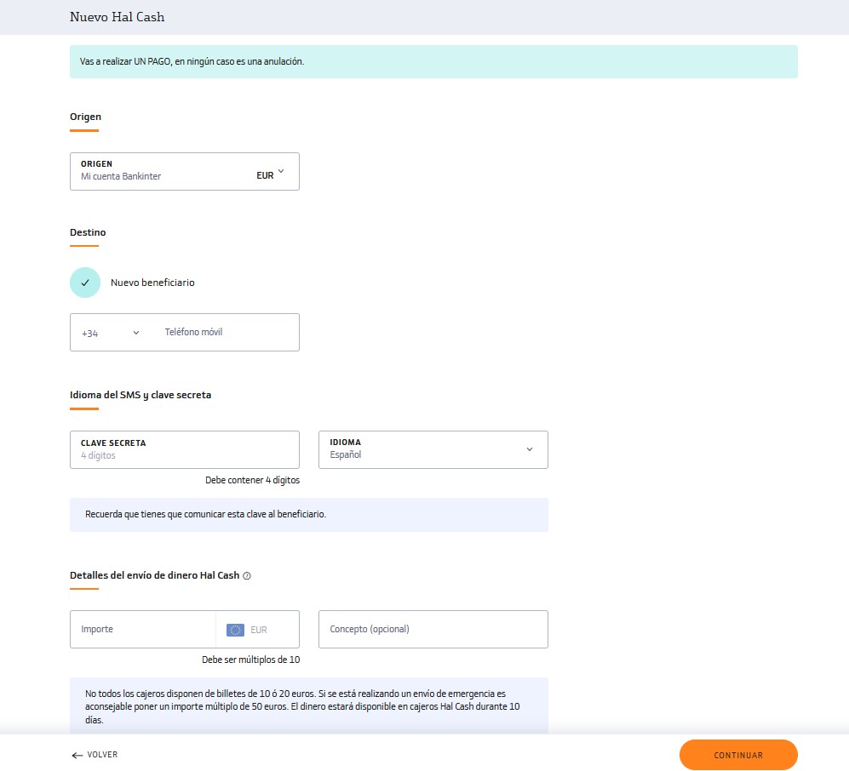
Task: Click the back arrow icon next to Volver
Action: click(77, 756)
